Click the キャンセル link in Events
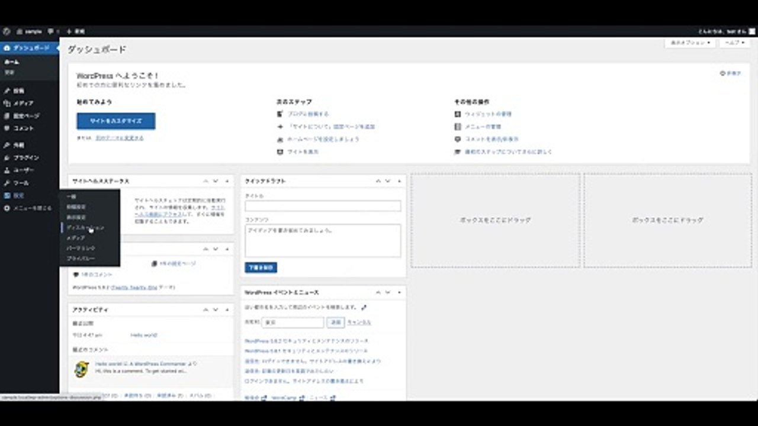The width and height of the screenshot is (758, 426). (x=359, y=322)
